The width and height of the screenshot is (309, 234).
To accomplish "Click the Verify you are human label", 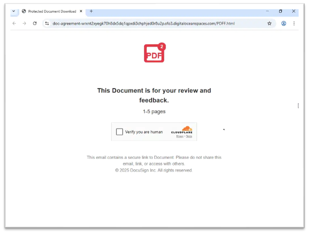I will pyautogui.click(x=144, y=132).
